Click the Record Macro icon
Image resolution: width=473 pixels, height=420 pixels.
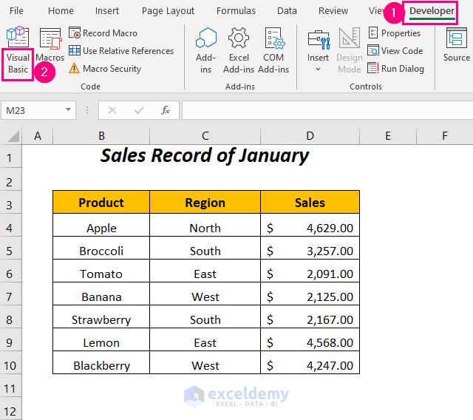pos(75,33)
